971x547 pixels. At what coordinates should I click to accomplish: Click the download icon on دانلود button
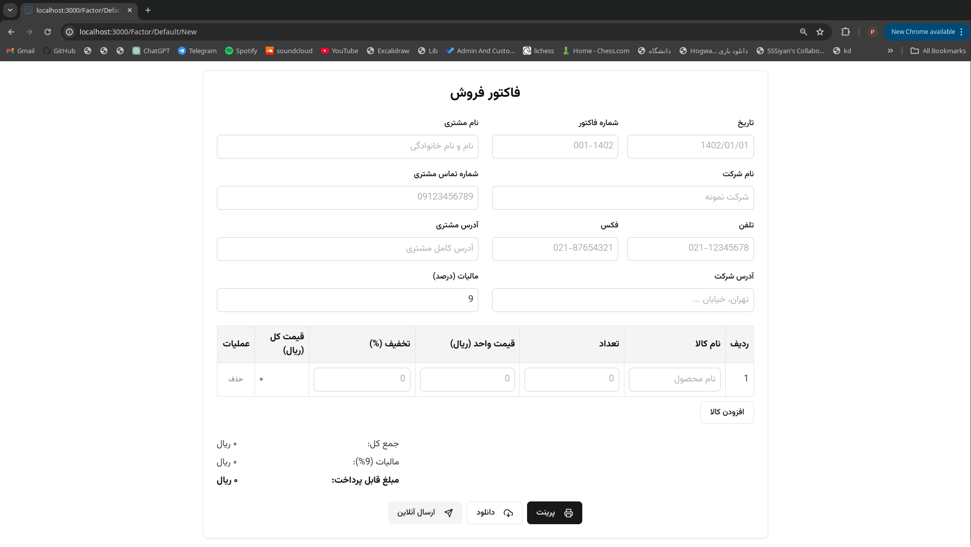point(508,513)
